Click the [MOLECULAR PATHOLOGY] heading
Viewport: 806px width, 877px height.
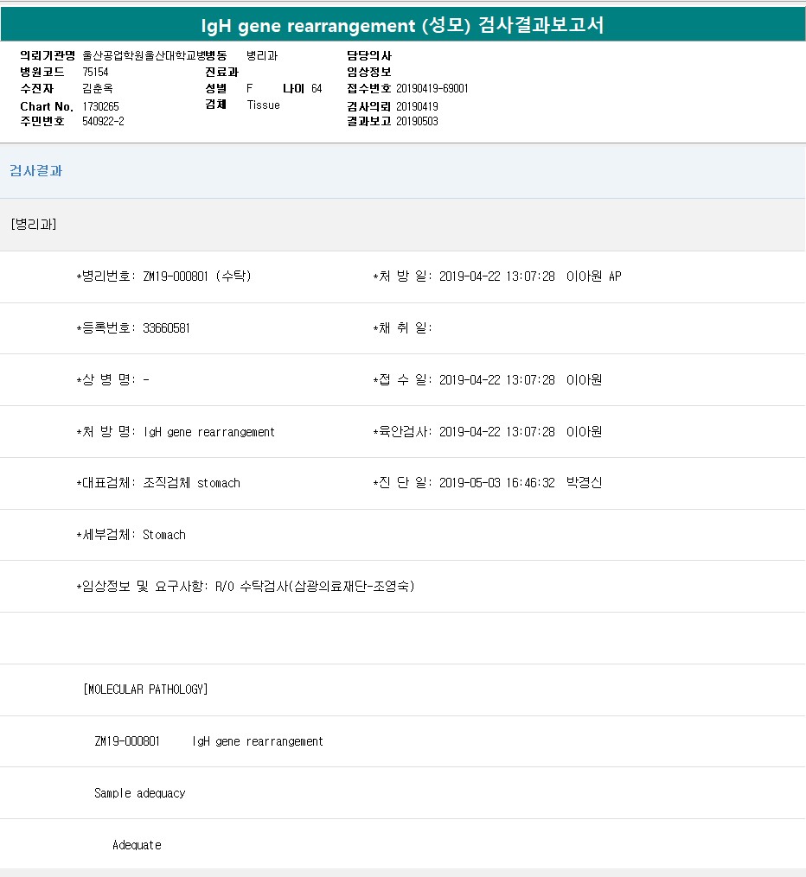[145, 690]
